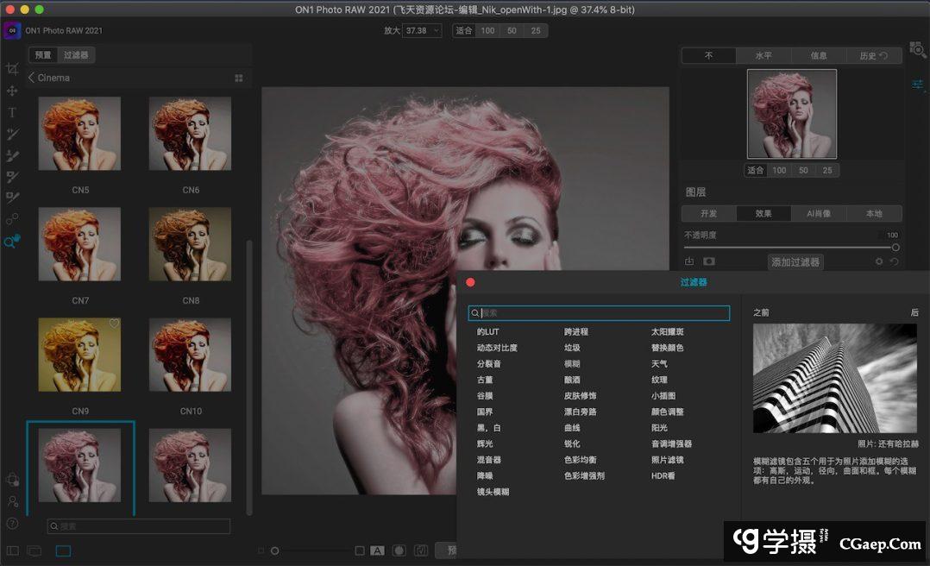Choose the 模糊 filter from list
This screenshot has width=930, height=566.
coord(572,364)
